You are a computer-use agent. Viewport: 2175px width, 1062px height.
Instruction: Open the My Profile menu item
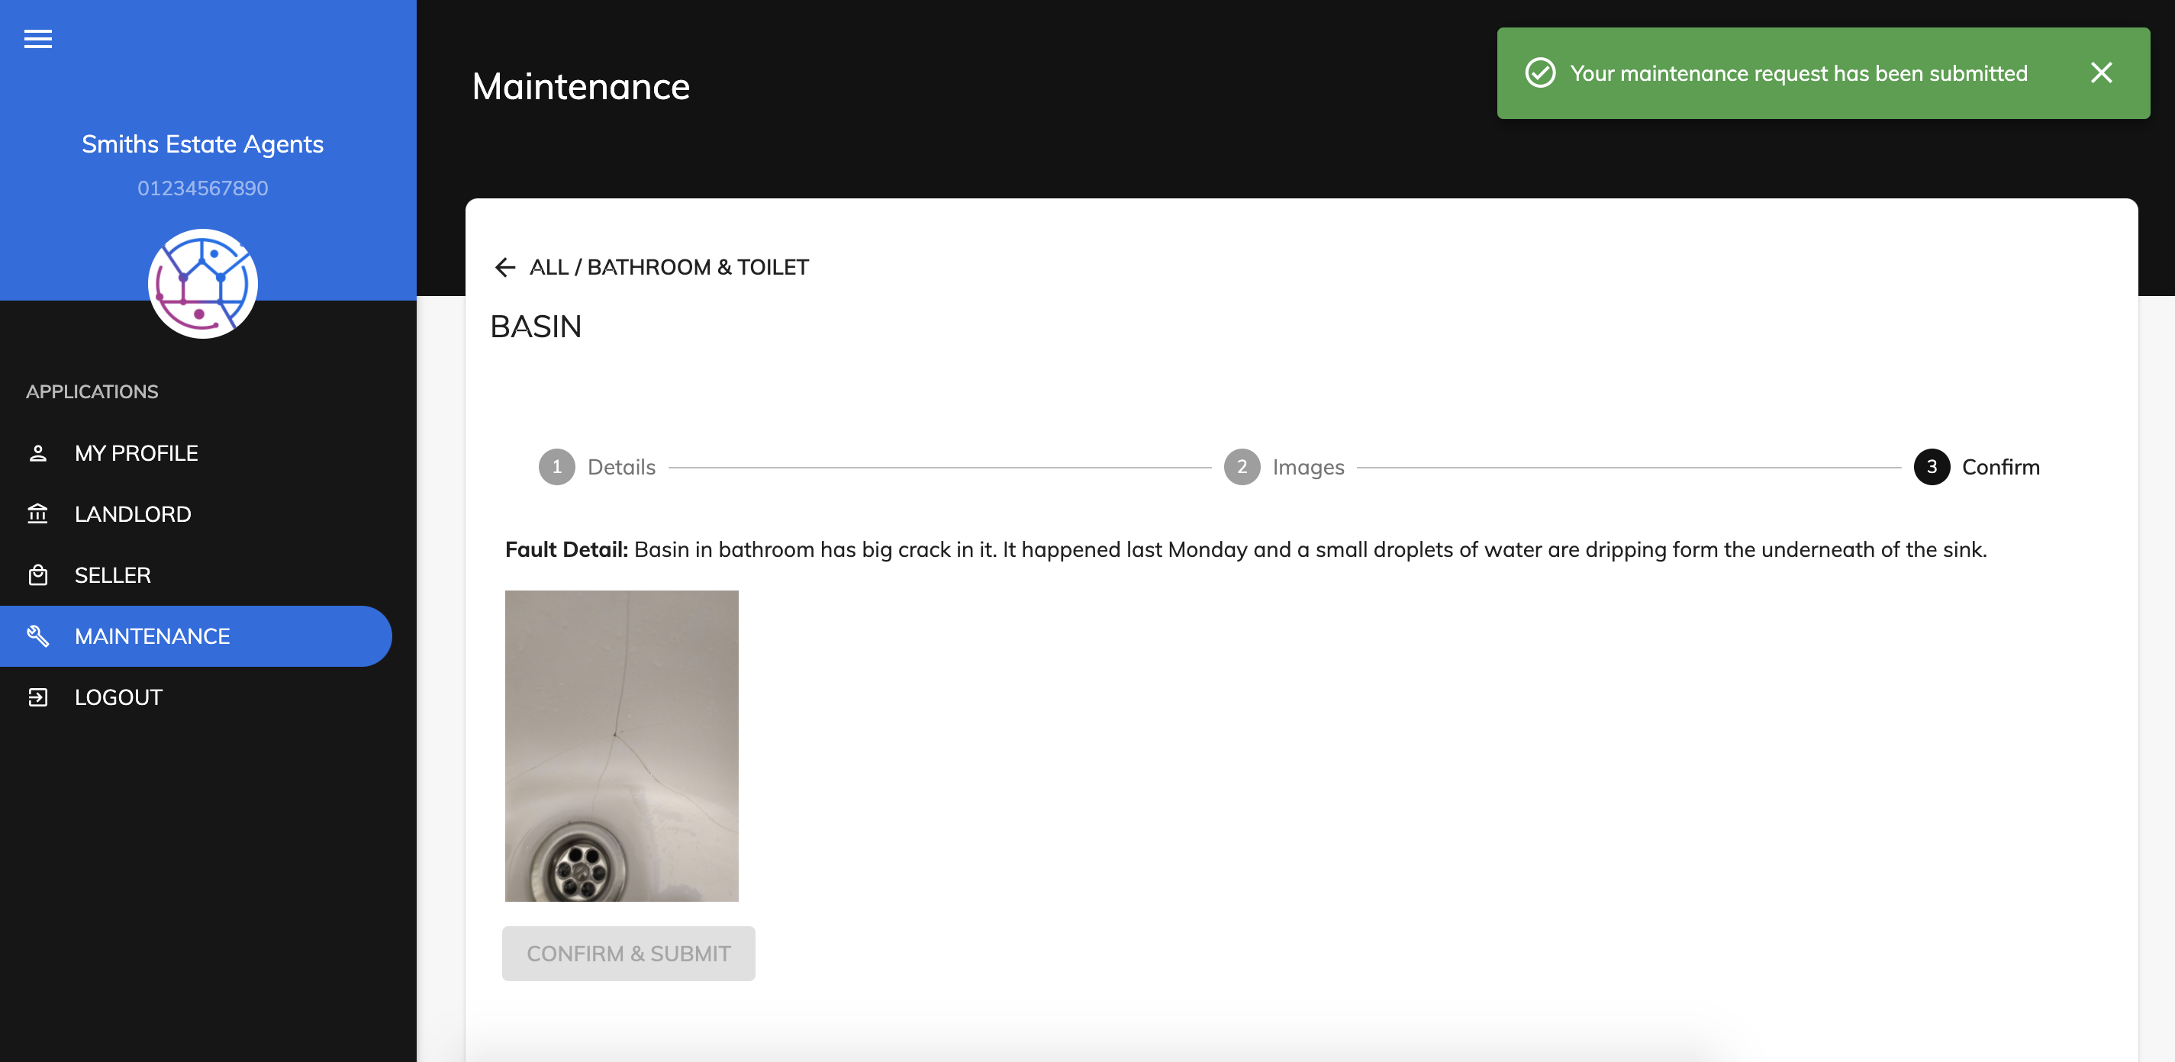136,453
